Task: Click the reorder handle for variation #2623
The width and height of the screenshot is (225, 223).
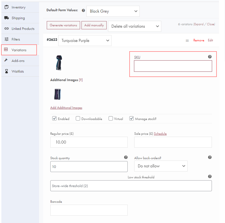Action: tap(187, 40)
